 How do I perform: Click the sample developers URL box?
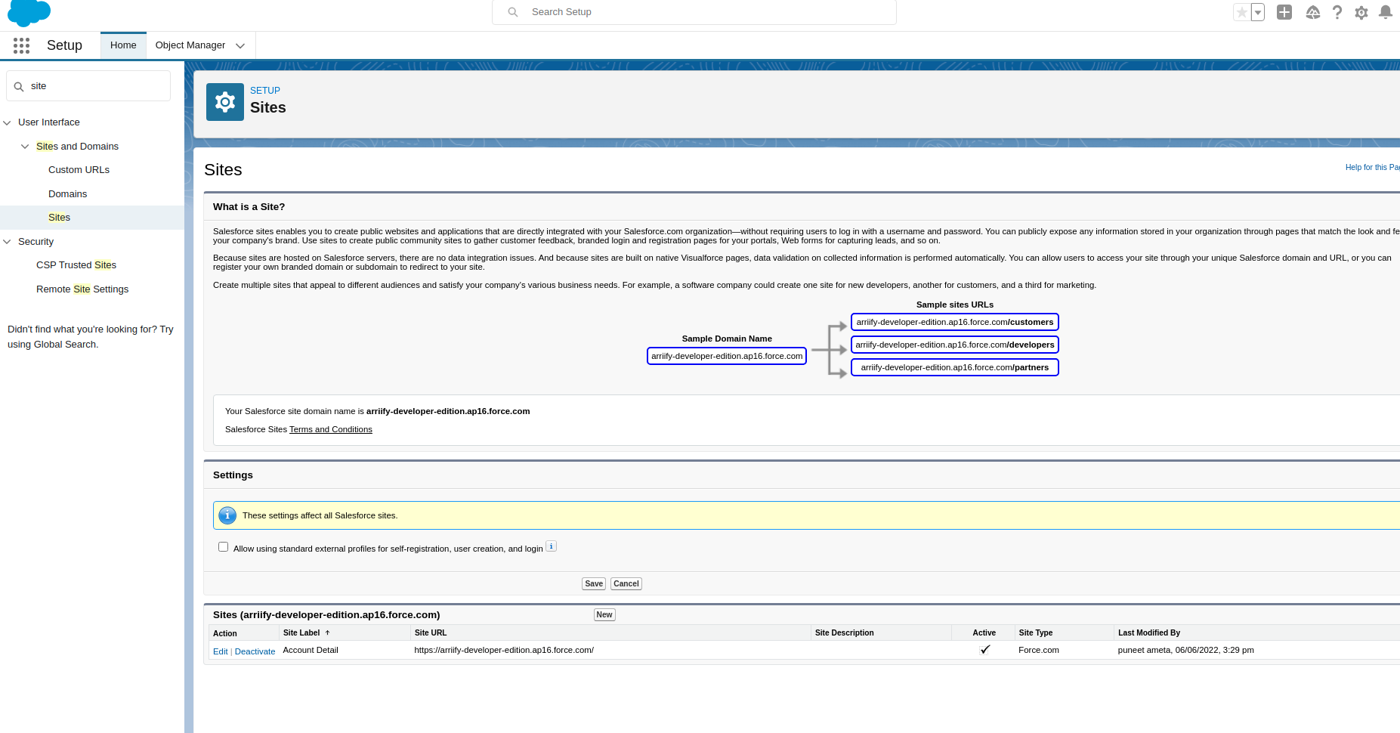pyautogui.click(x=955, y=345)
